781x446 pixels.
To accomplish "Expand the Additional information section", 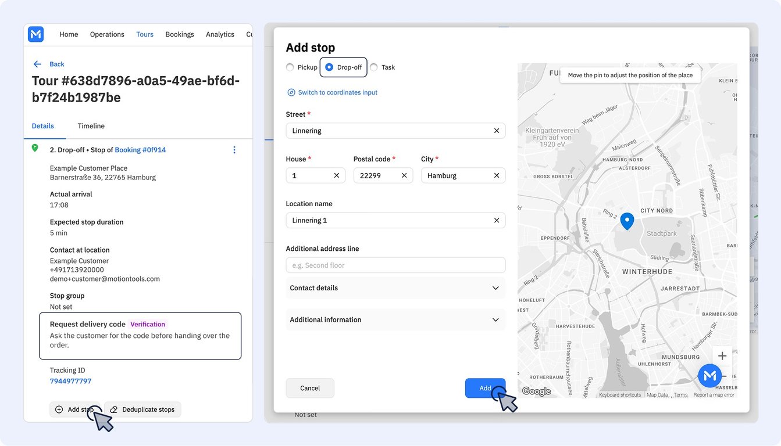I will coord(395,320).
